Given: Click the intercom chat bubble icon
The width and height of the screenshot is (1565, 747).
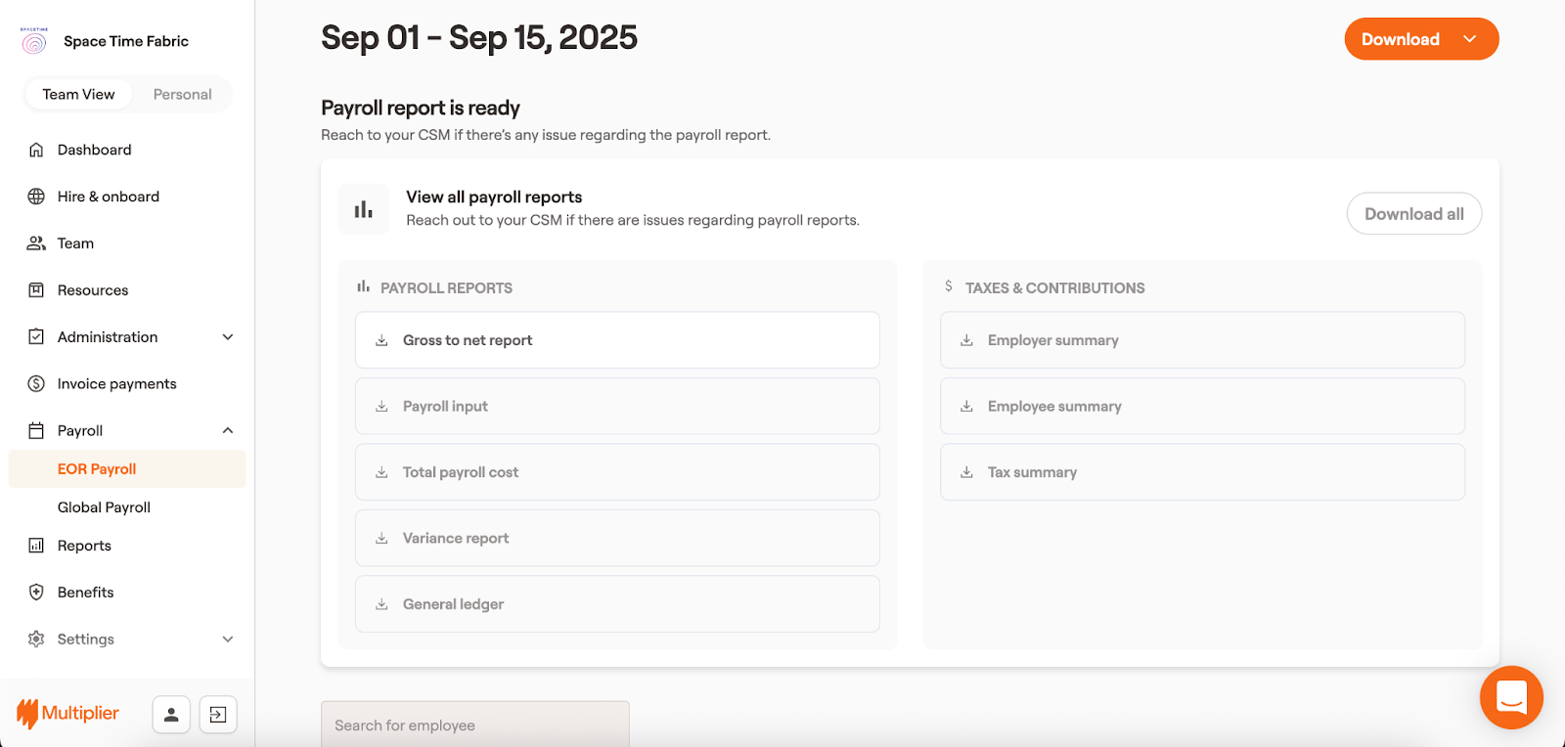Looking at the screenshot, I should click(x=1511, y=697).
